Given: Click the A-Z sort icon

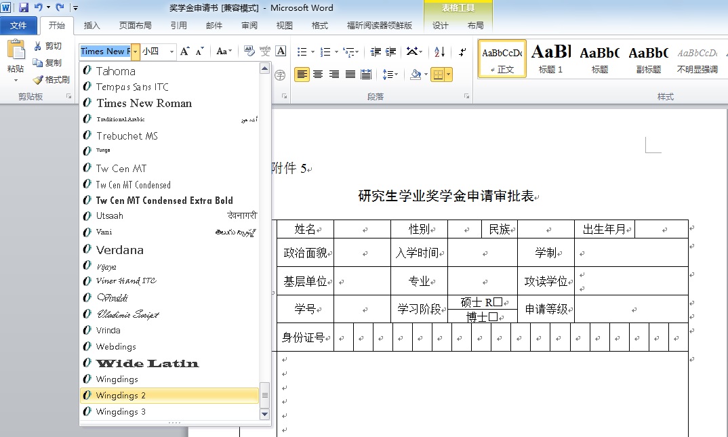Looking at the screenshot, I should pyautogui.click(x=440, y=51).
